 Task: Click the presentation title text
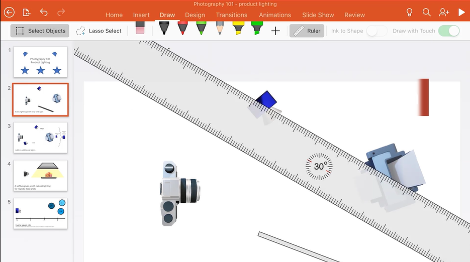tap(235, 4)
